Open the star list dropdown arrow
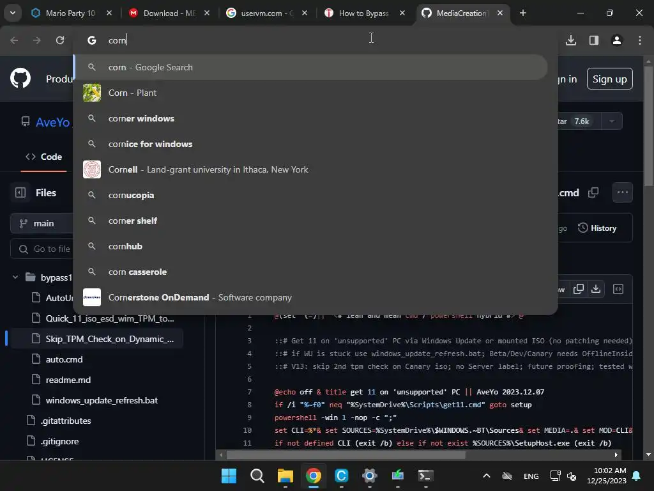The image size is (654, 491). point(612,121)
